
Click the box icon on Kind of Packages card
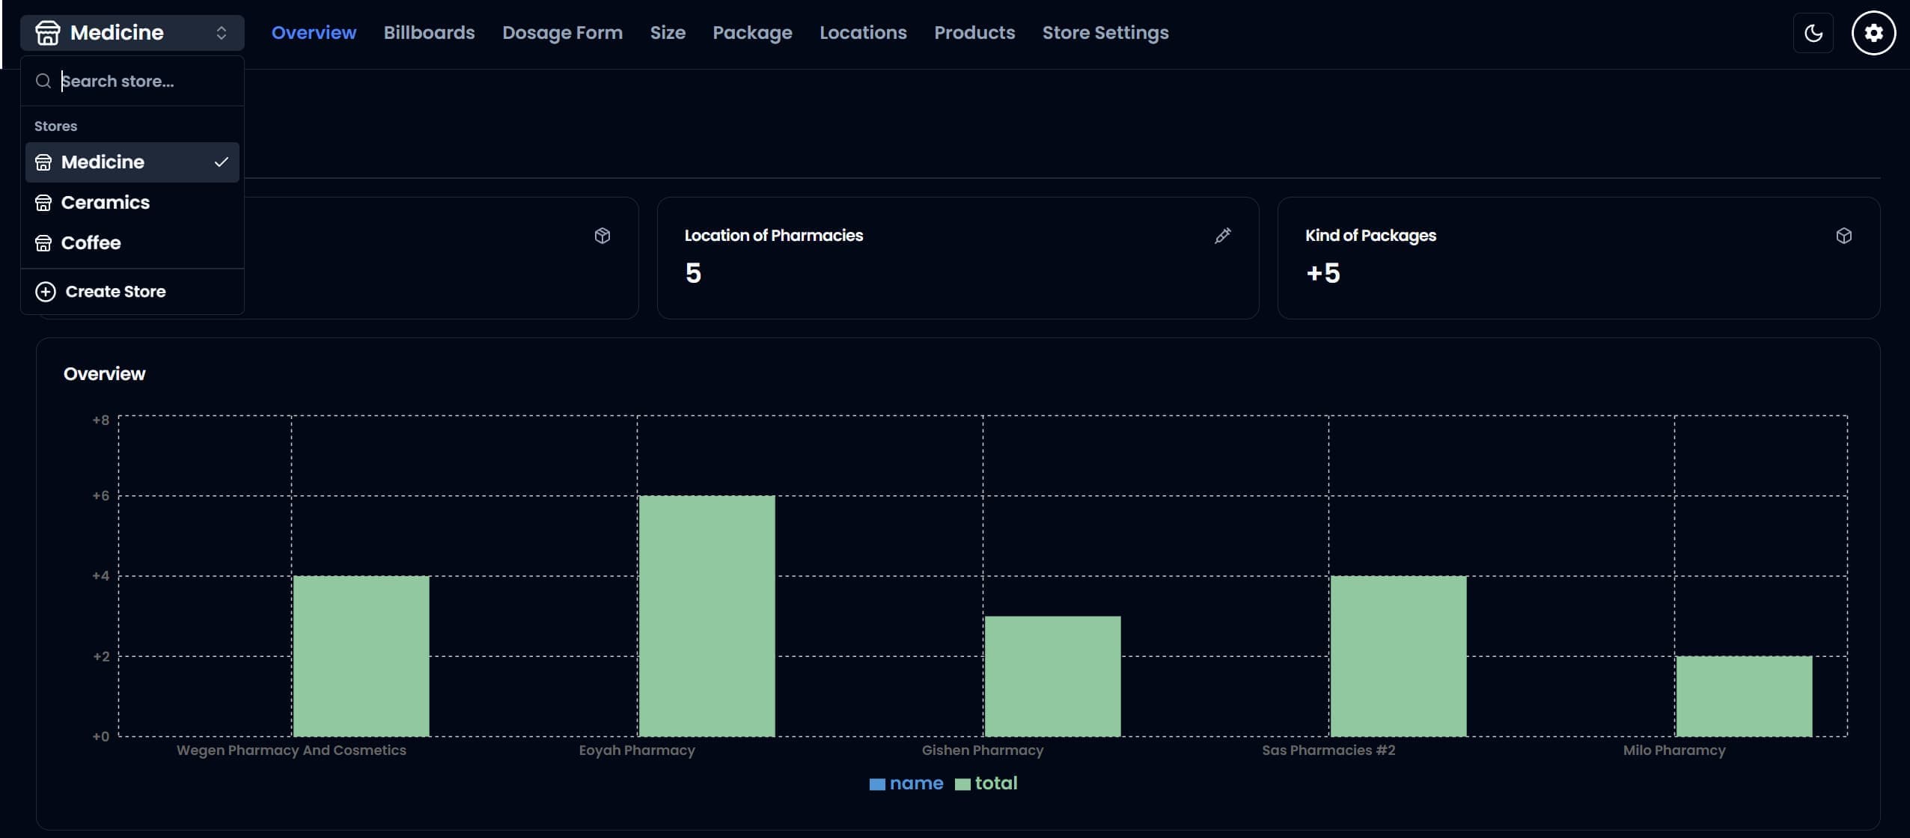pyautogui.click(x=1843, y=236)
